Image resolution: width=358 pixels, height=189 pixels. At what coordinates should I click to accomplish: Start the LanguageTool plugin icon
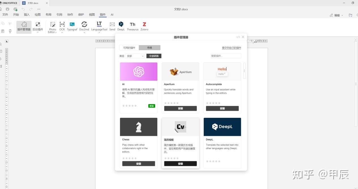(x=99, y=25)
